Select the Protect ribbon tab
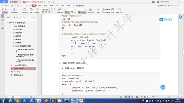184x103 pixels. [63, 6]
